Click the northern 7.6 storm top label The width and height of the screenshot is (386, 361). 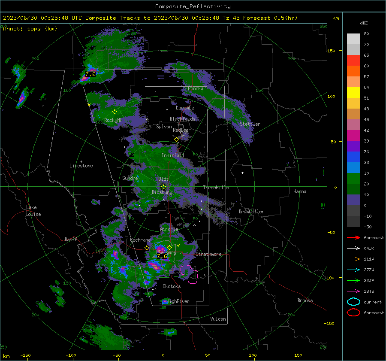tap(90, 74)
